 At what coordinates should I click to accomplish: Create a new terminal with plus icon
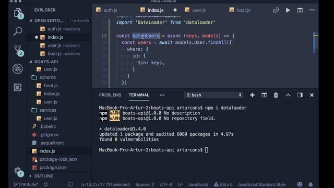point(252,95)
